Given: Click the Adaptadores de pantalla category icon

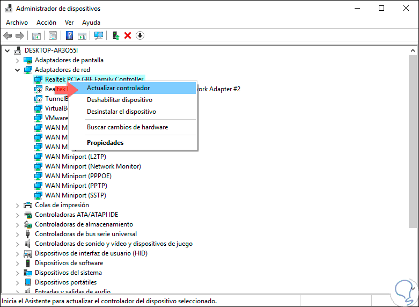Looking at the screenshot, I should click(28, 60).
